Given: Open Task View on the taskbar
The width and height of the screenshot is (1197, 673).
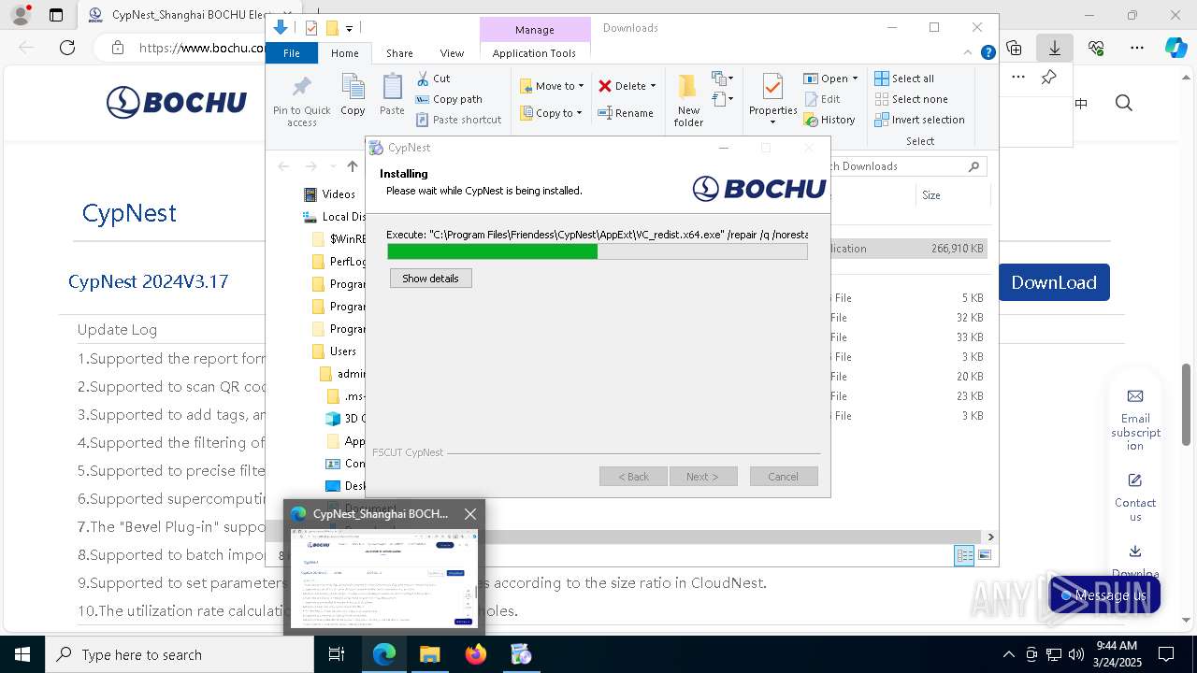Looking at the screenshot, I should tap(337, 654).
